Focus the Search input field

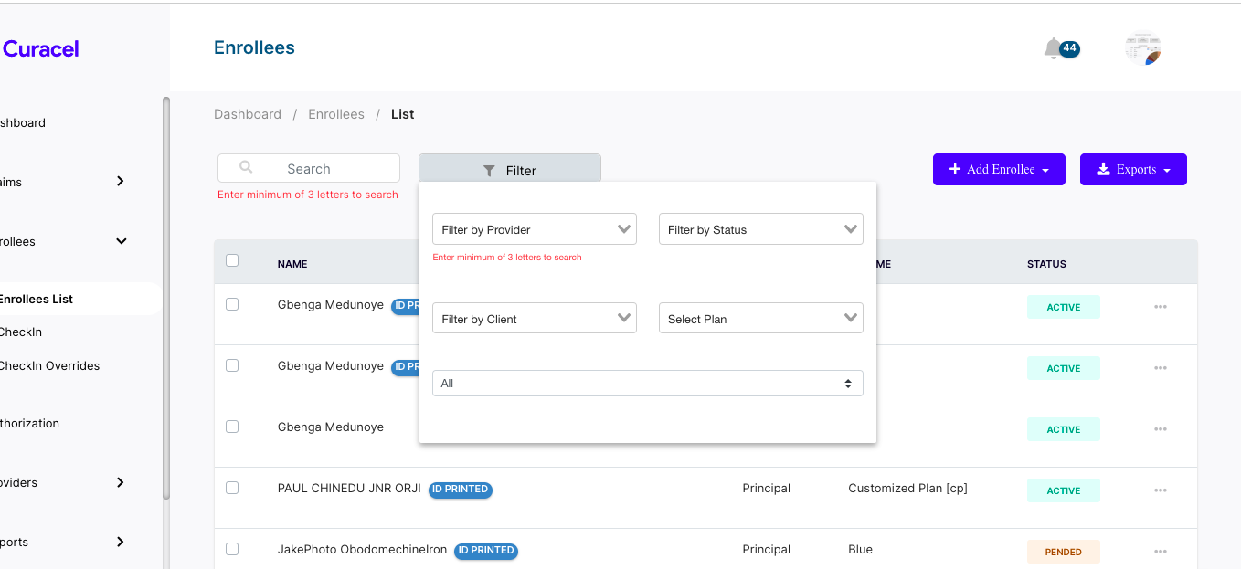click(309, 168)
